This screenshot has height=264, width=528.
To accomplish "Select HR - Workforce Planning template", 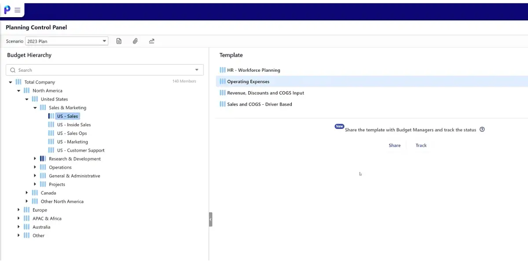I will click(253, 70).
